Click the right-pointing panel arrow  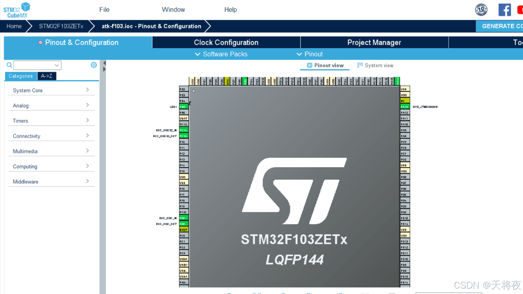(x=104, y=69)
